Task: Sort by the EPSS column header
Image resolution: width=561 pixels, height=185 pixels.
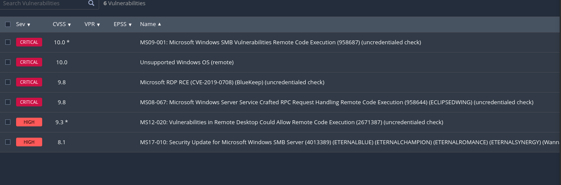Action: tap(123, 24)
